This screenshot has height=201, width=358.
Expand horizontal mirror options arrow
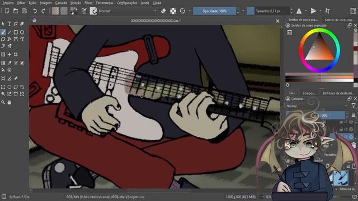click(x=306, y=11)
